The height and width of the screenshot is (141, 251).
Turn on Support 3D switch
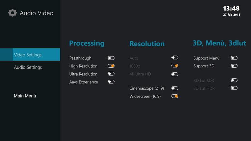234,66
